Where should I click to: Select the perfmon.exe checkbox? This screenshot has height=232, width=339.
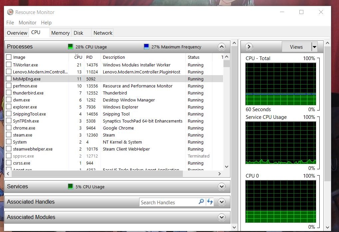[9, 86]
